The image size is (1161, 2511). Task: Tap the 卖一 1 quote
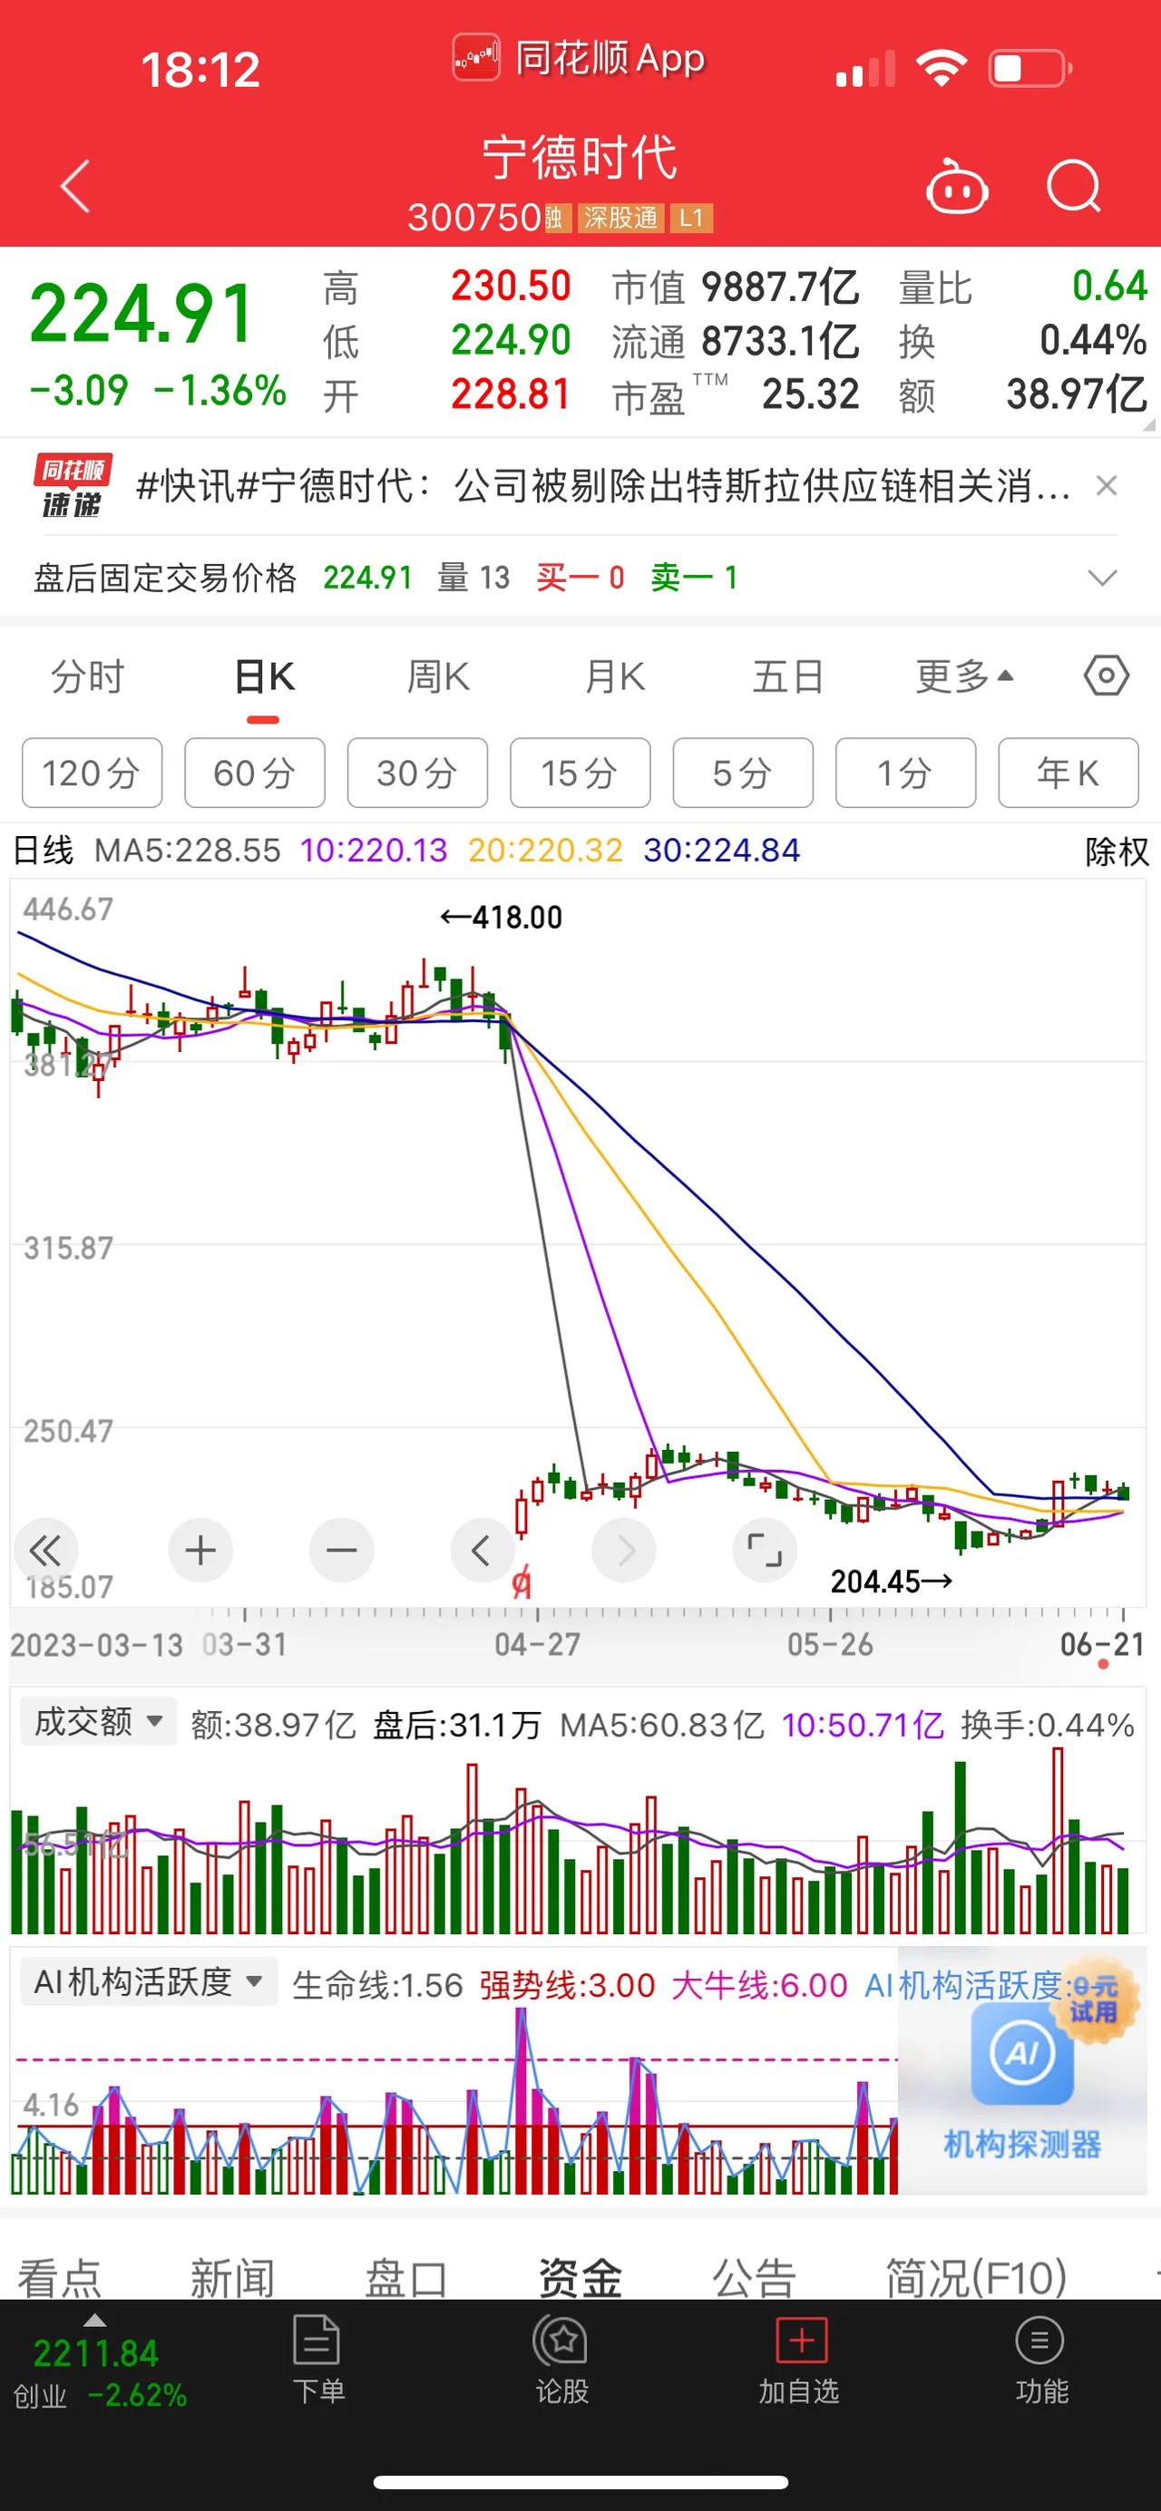click(x=694, y=578)
